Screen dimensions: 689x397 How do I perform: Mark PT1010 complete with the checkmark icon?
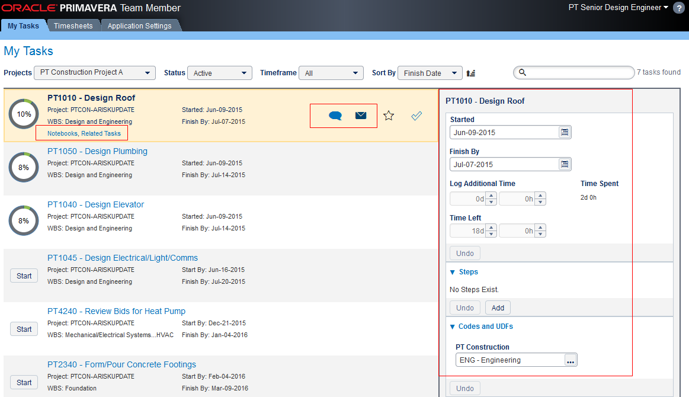click(416, 116)
